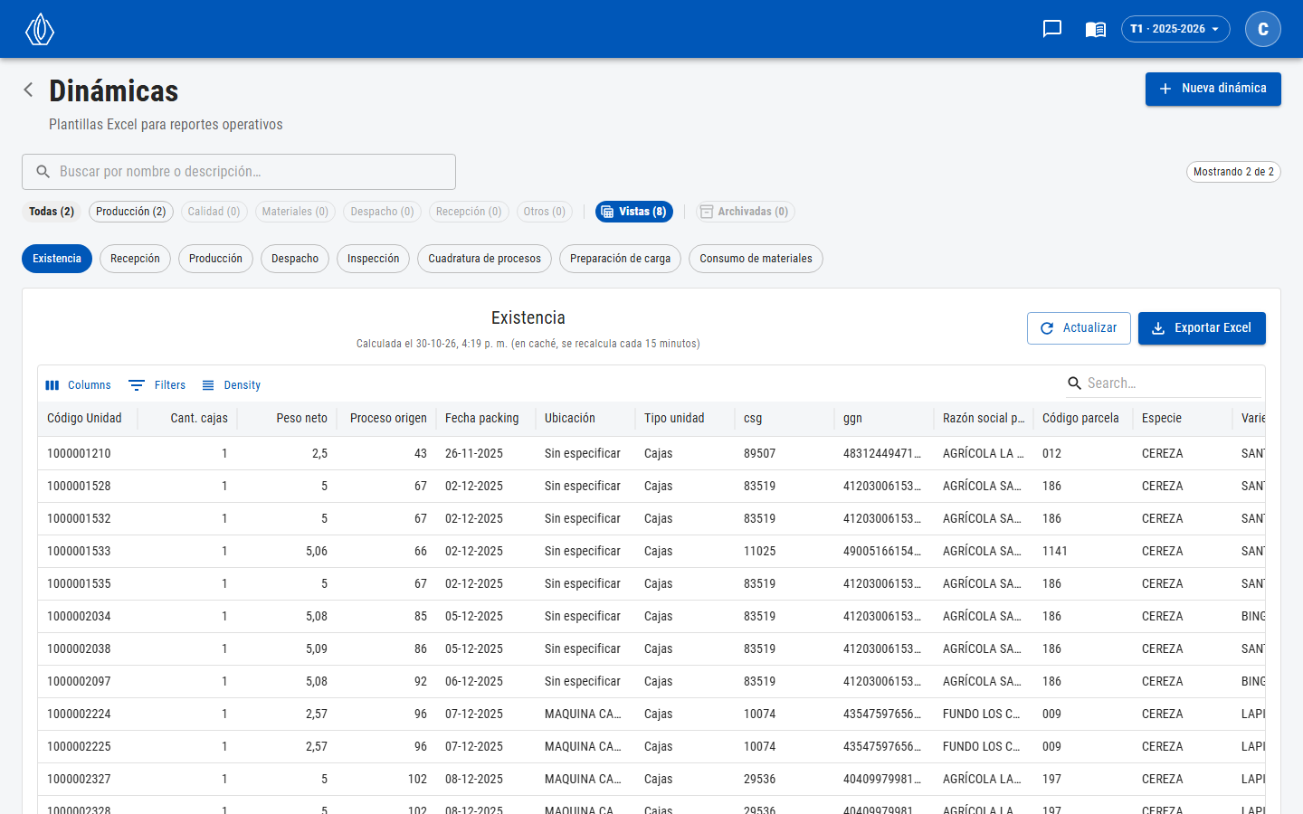Open the chat messages icon
This screenshot has width=1303, height=814.
coord(1052,29)
